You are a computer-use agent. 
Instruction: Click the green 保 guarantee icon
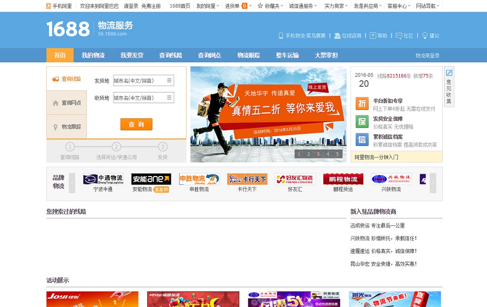click(362, 122)
